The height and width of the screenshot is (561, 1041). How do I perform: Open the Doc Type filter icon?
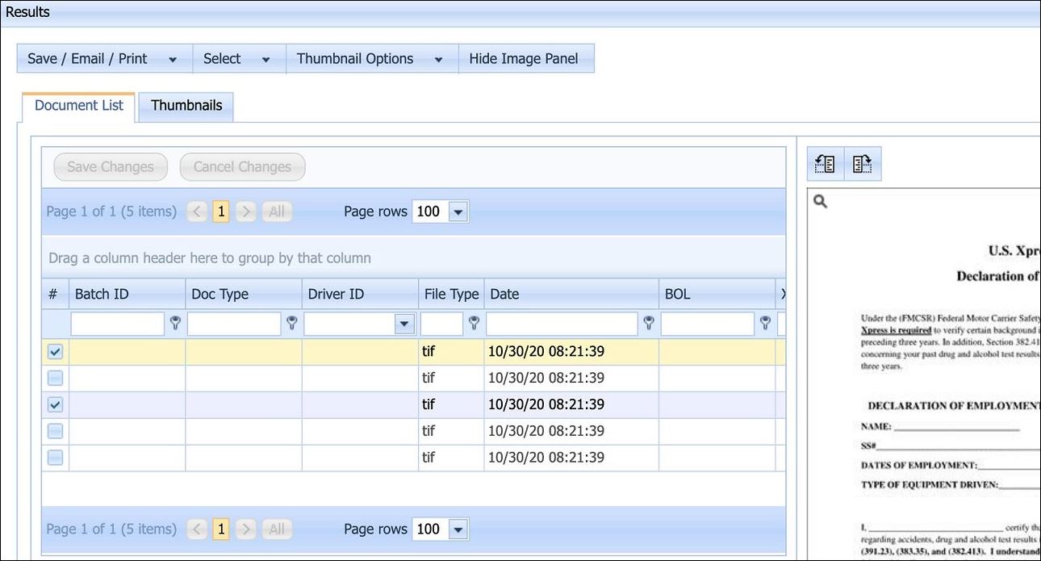pos(291,324)
